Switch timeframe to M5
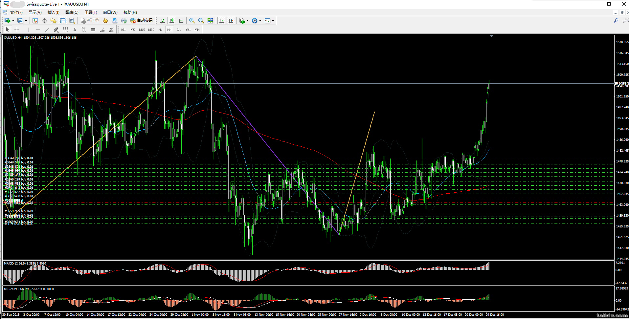 [133, 30]
